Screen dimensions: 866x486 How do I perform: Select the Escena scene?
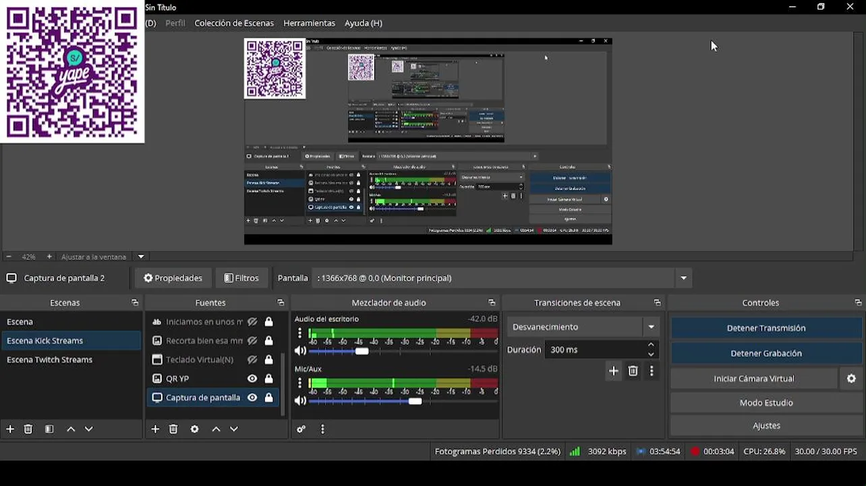point(71,322)
